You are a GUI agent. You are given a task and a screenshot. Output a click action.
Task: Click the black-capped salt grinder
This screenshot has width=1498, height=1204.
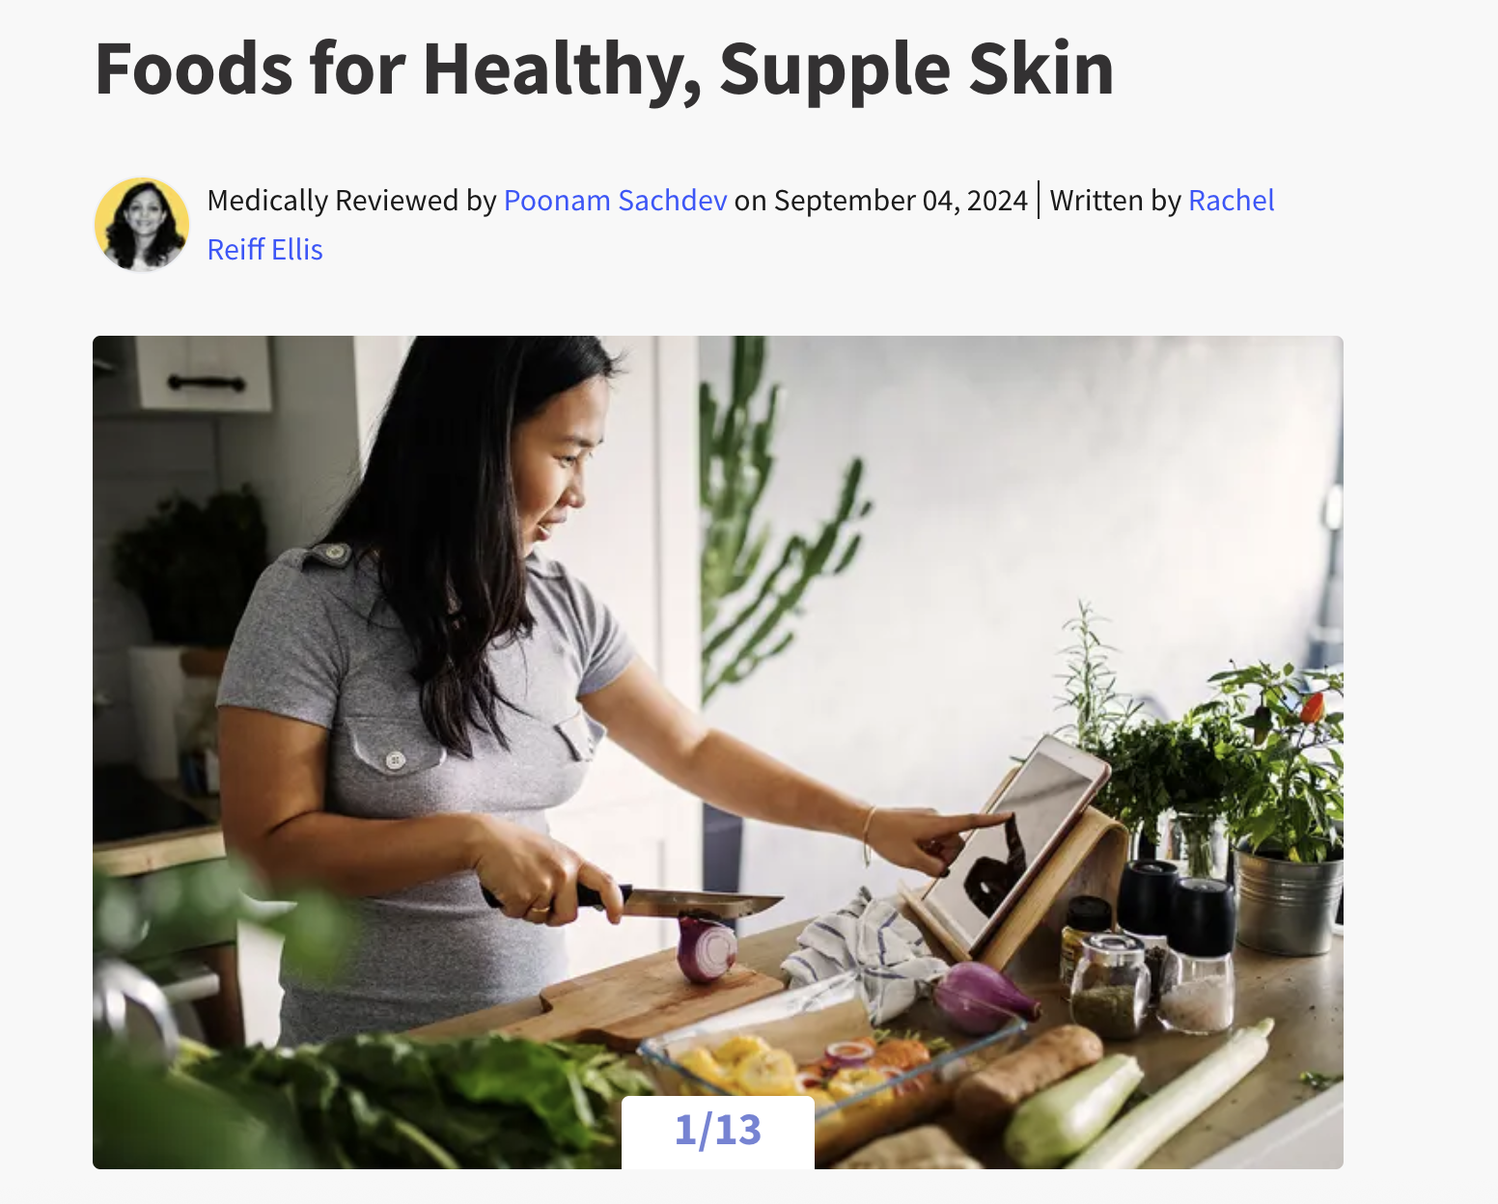(x=1198, y=955)
